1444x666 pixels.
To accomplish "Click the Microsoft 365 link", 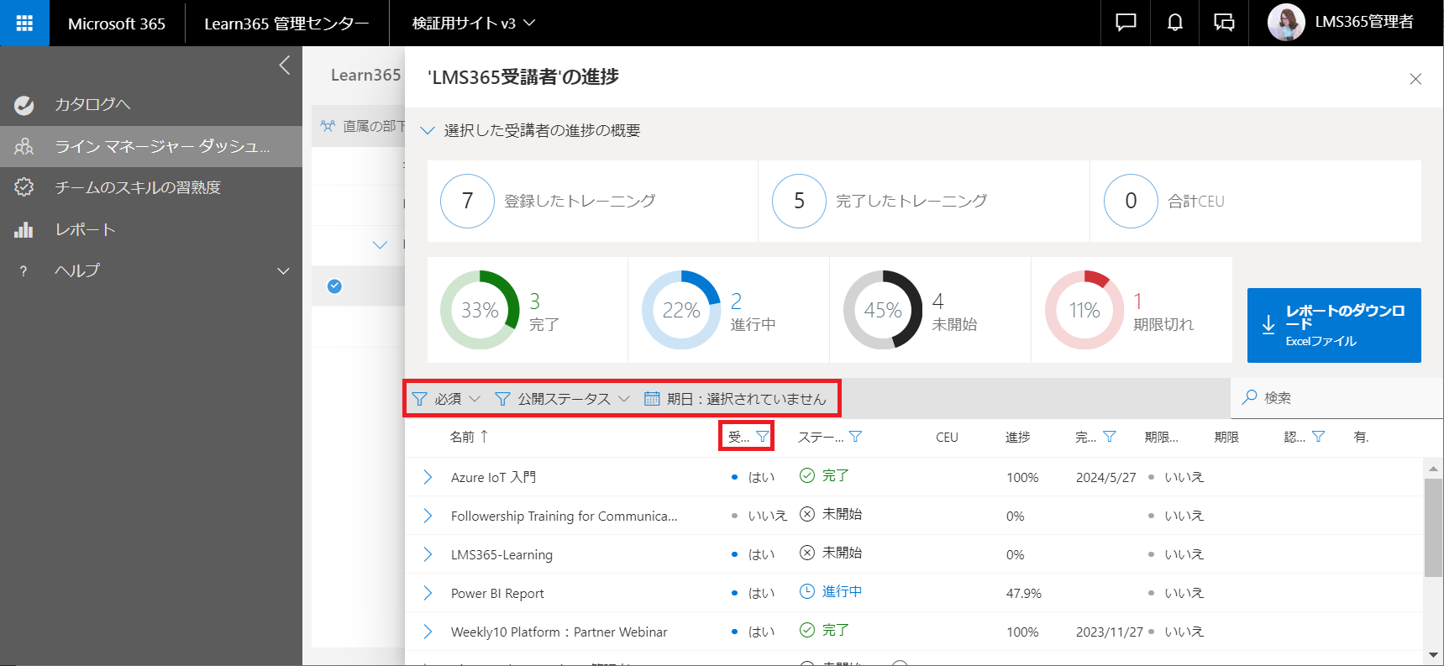I will [x=117, y=24].
